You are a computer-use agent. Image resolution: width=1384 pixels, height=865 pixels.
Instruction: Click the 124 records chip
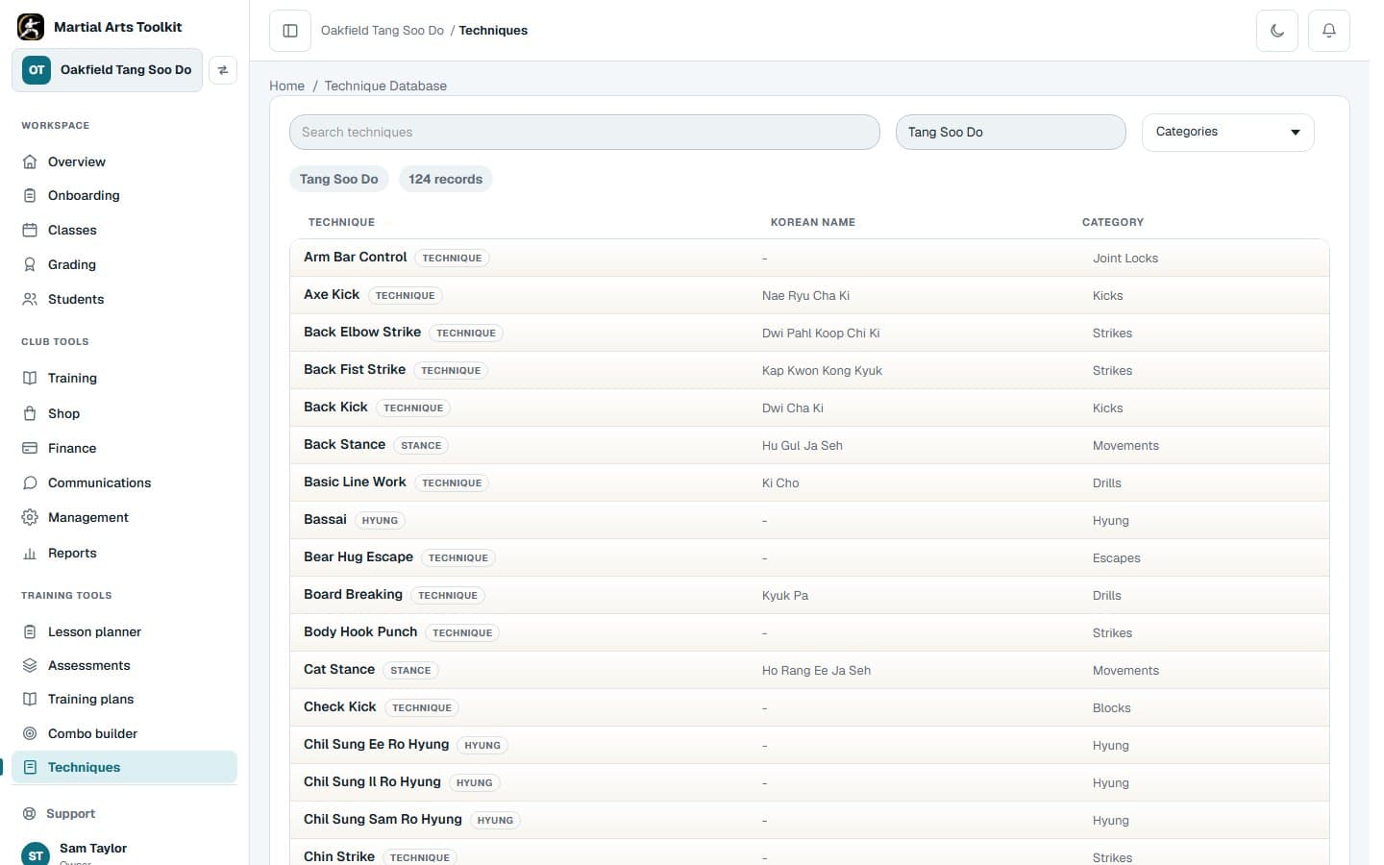coord(445,179)
